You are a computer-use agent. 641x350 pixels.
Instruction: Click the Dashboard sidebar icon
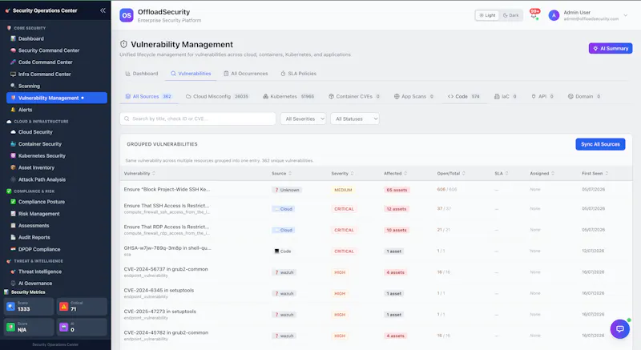coord(13,38)
